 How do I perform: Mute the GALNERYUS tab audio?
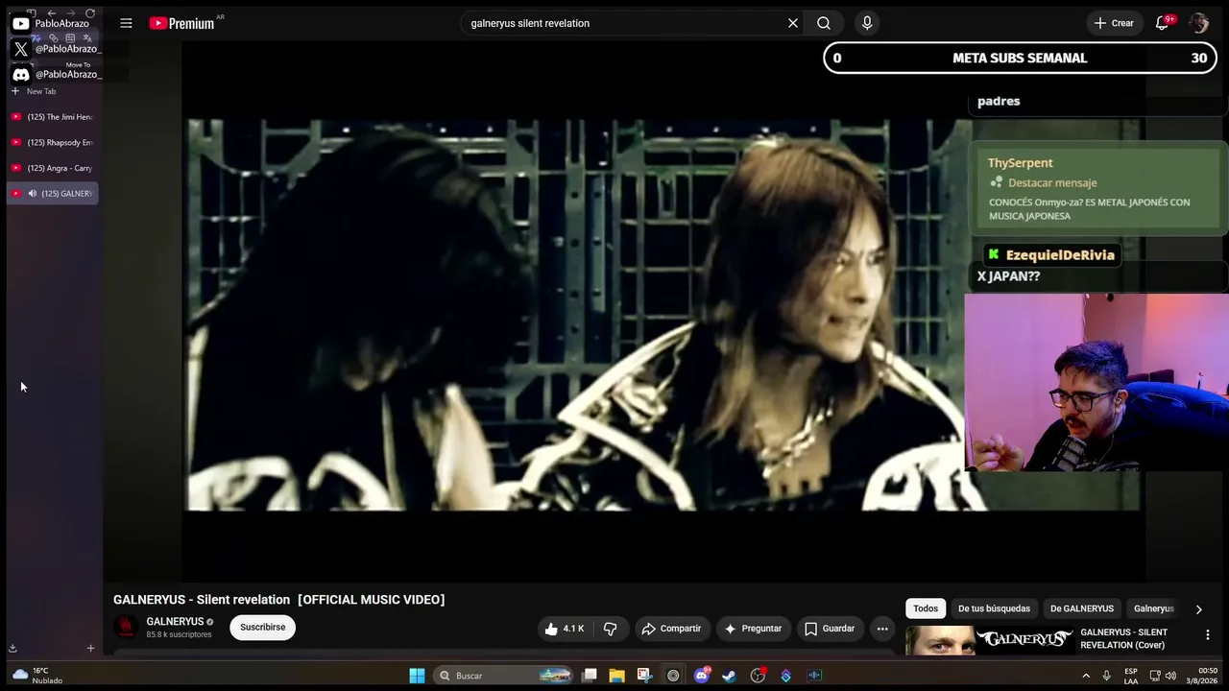(x=32, y=194)
